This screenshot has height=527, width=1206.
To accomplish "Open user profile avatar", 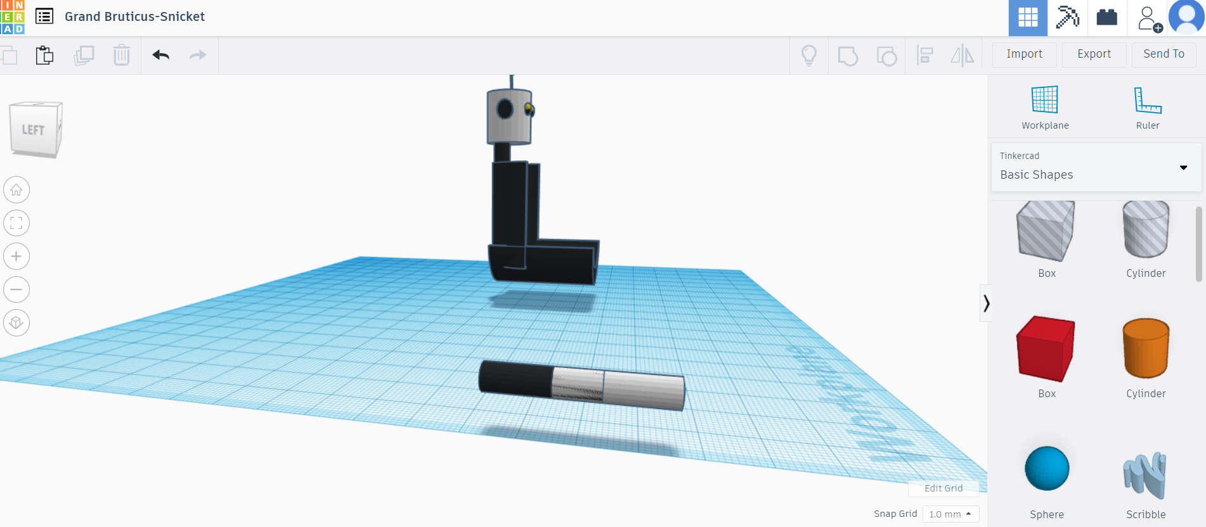I will [x=1186, y=17].
